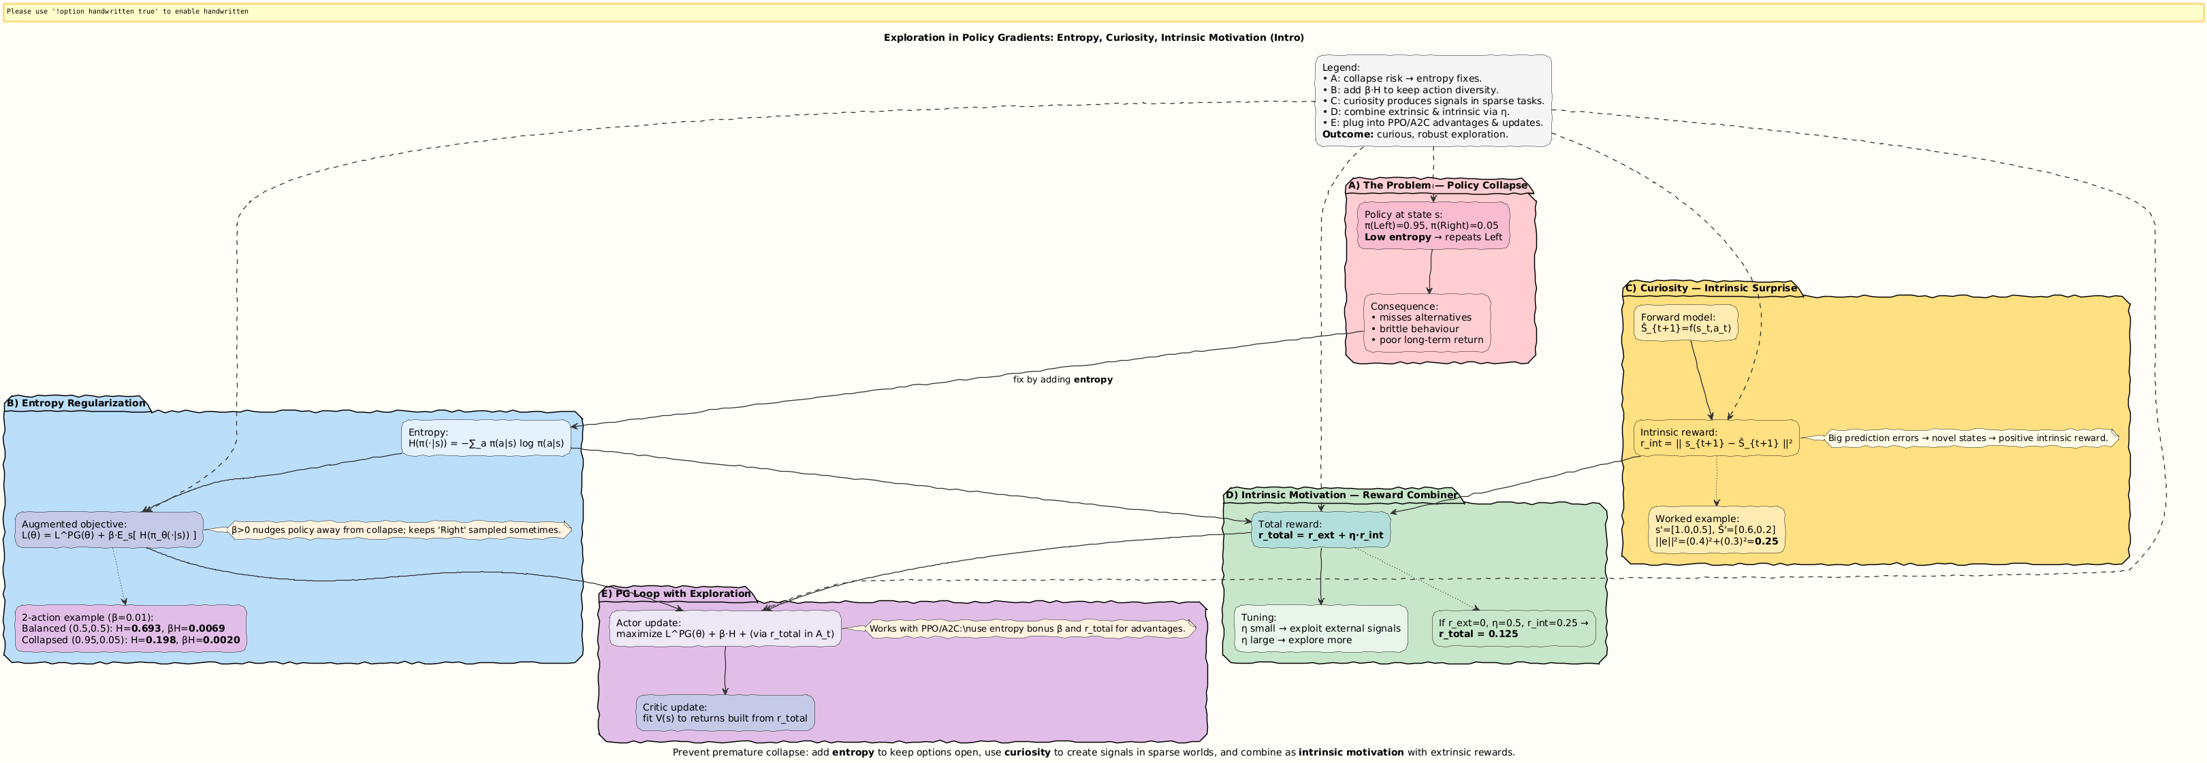This screenshot has width=2207, height=763.
Task: Click the Total reward node
Action: [1320, 530]
